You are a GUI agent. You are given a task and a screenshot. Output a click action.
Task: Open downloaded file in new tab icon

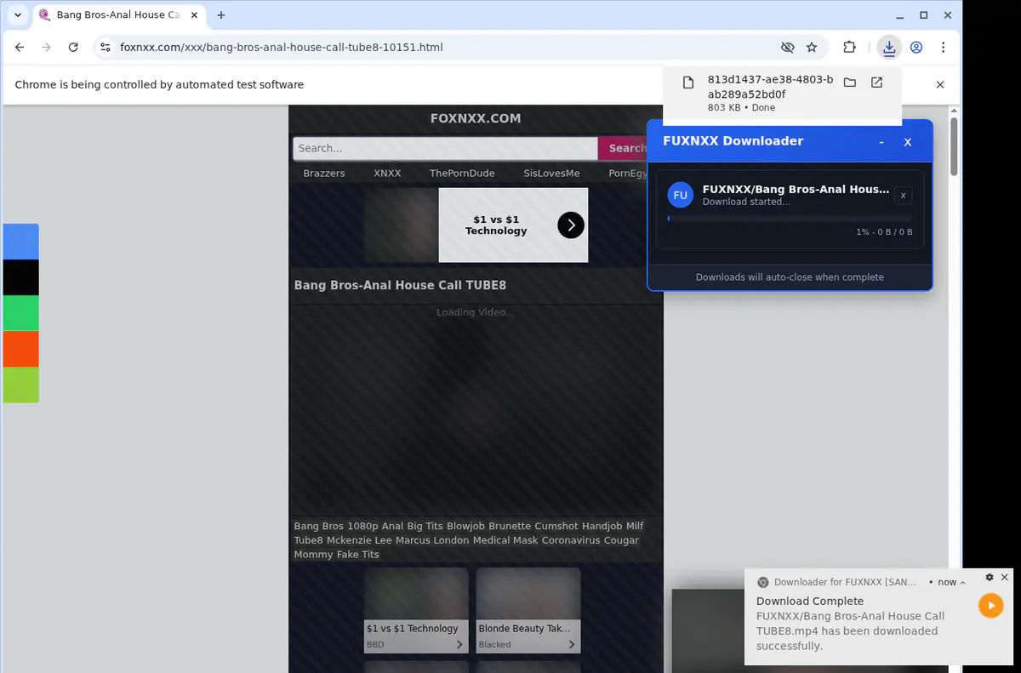pos(876,83)
